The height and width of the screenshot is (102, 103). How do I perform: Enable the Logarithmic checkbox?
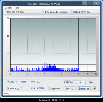(x=49, y=88)
